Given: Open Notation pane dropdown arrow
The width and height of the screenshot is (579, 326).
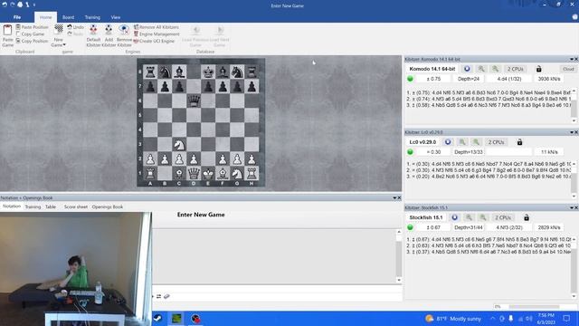Looking at the screenshot, I should pyautogui.click(x=394, y=197).
